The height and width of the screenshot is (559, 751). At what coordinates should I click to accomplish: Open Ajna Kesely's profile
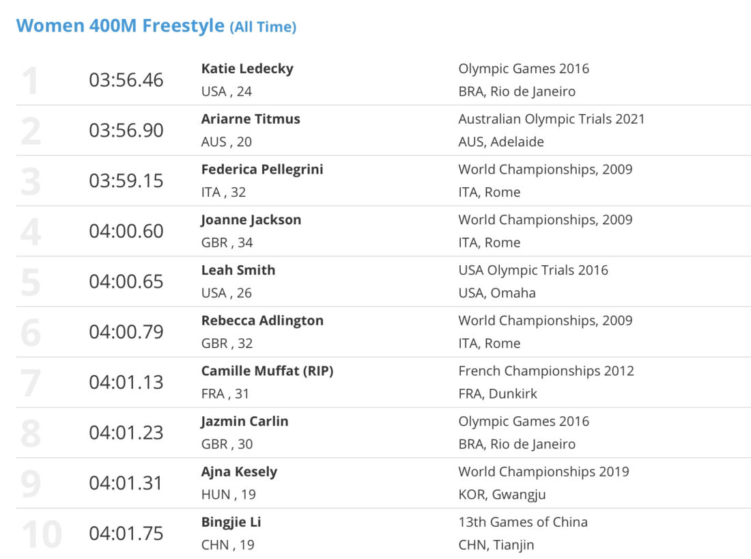239,472
